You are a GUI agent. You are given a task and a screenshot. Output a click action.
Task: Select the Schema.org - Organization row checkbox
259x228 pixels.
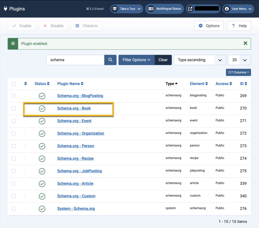pyautogui.click(x=14, y=133)
